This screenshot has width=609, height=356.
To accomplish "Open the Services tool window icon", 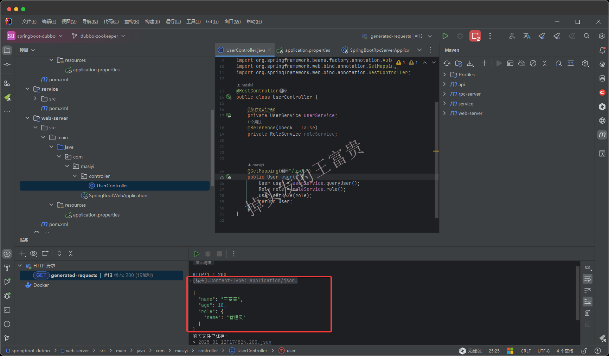I will (7, 254).
